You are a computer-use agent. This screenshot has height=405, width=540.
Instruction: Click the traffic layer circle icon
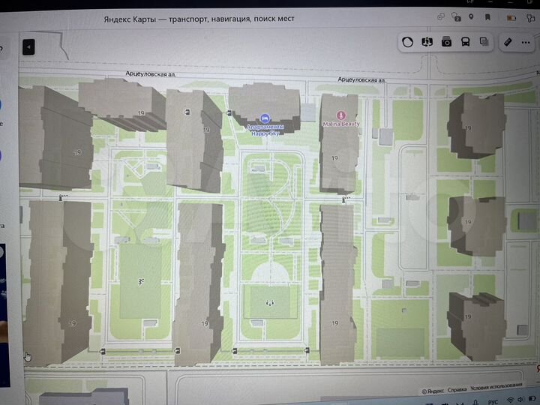(x=407, y=42)
